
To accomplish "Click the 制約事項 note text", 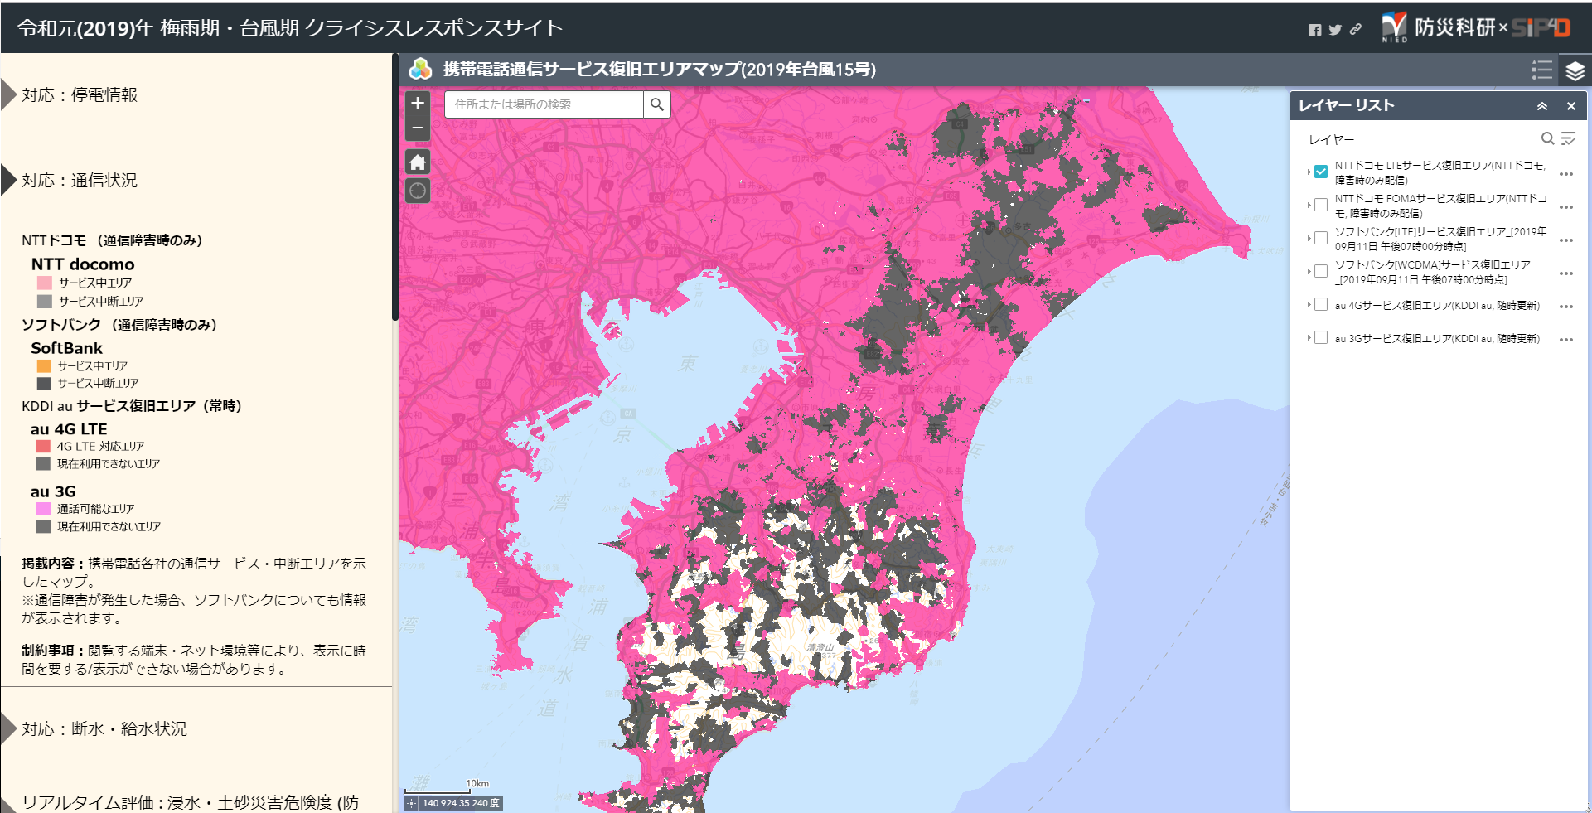I will (194, 660).
